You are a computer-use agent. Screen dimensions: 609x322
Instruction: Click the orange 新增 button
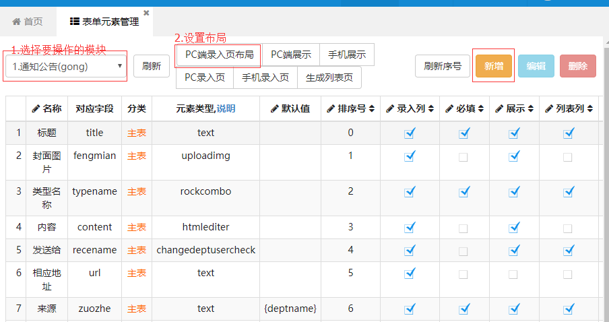pyautogui.click(x=493, y=66)
